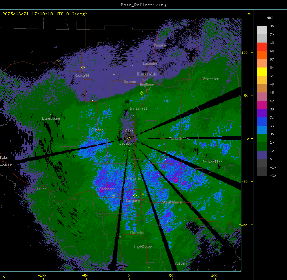Pick the bright green 20-30 dBZ swatch

click(x=262, y=138)
